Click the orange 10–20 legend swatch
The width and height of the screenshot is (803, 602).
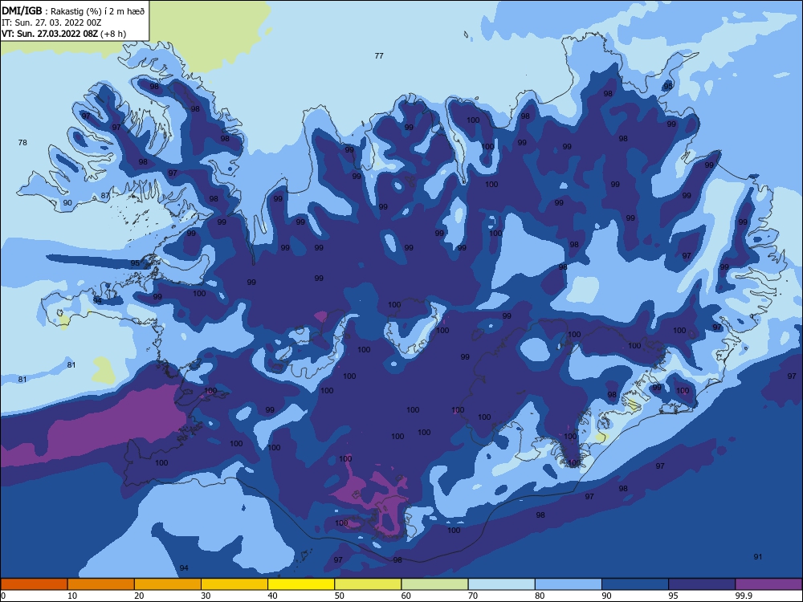[x=101, y=584]
